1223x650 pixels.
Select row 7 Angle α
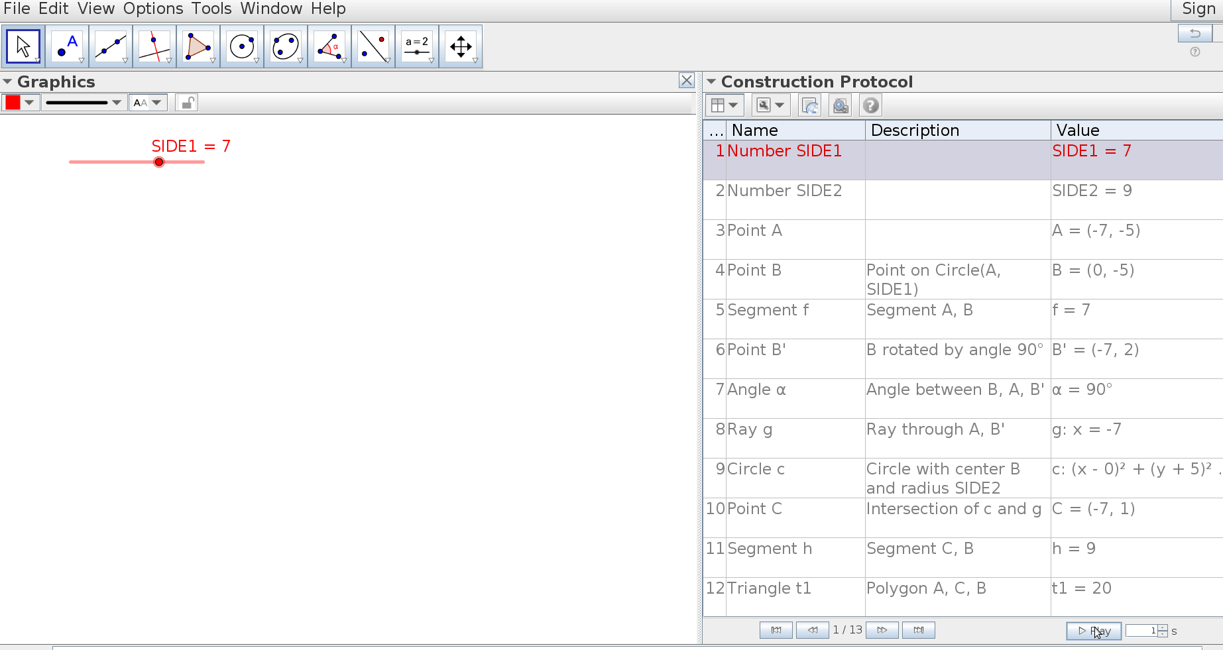tap(963, 398)
